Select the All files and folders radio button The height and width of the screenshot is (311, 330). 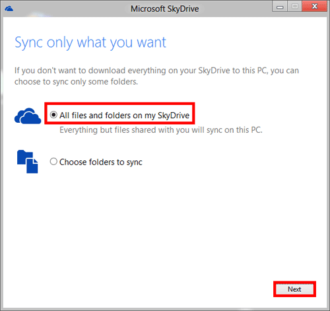pos(53,115)
